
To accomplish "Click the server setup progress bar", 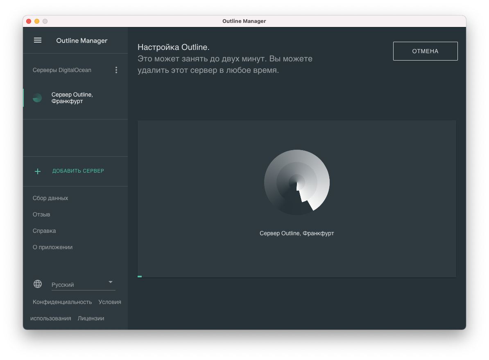I will pos(297,277).
